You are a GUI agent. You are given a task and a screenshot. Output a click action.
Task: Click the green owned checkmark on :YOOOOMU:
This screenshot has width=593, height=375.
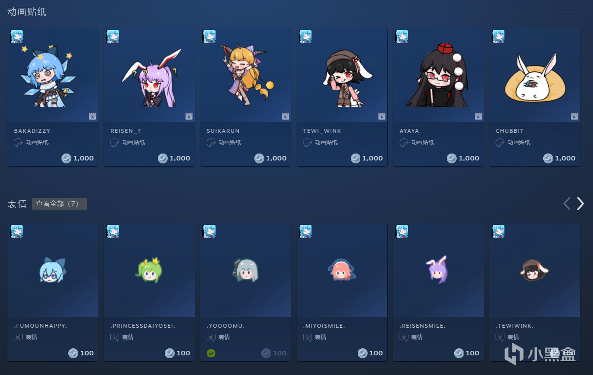point(211,353)
